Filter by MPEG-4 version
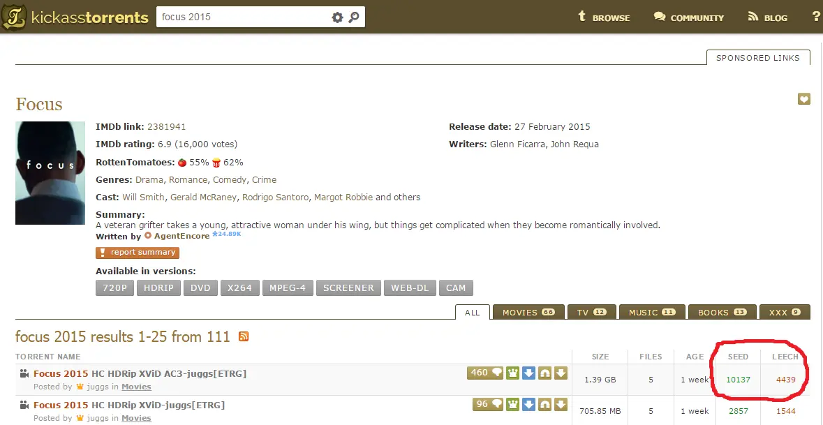Viewport: 823px width, 425px height. click(288, 288)
